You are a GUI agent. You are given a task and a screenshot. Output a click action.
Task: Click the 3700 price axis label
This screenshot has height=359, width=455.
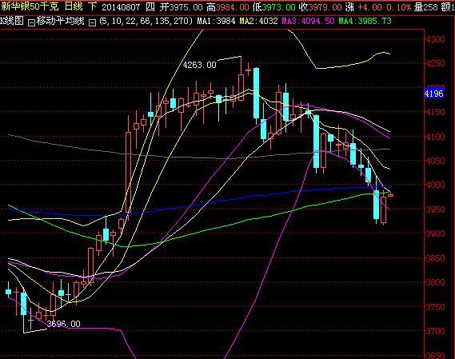click(435, 331)
